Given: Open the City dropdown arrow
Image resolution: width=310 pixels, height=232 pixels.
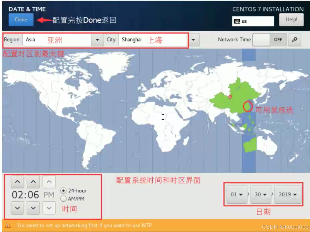Looking at the screenshot, I should coord(193,40).
